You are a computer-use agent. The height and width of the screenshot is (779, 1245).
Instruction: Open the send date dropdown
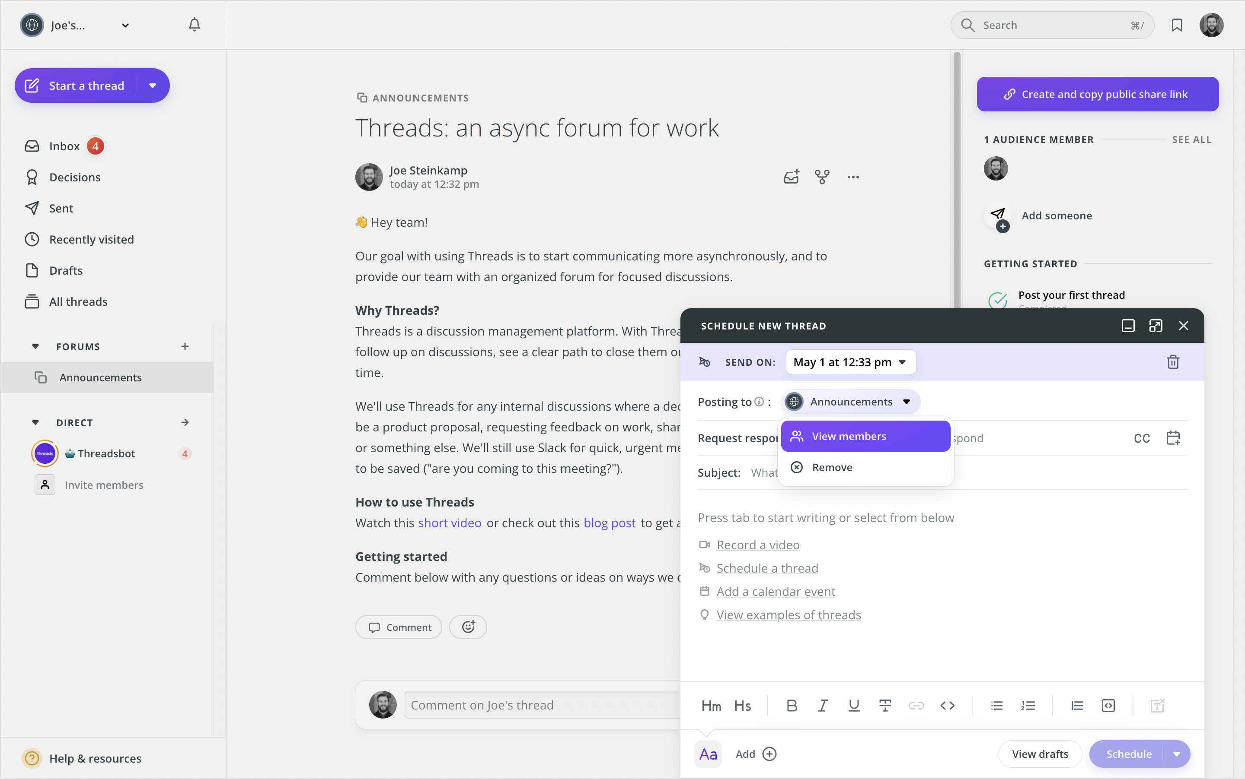pyautogui.click(x=850, y=362)
